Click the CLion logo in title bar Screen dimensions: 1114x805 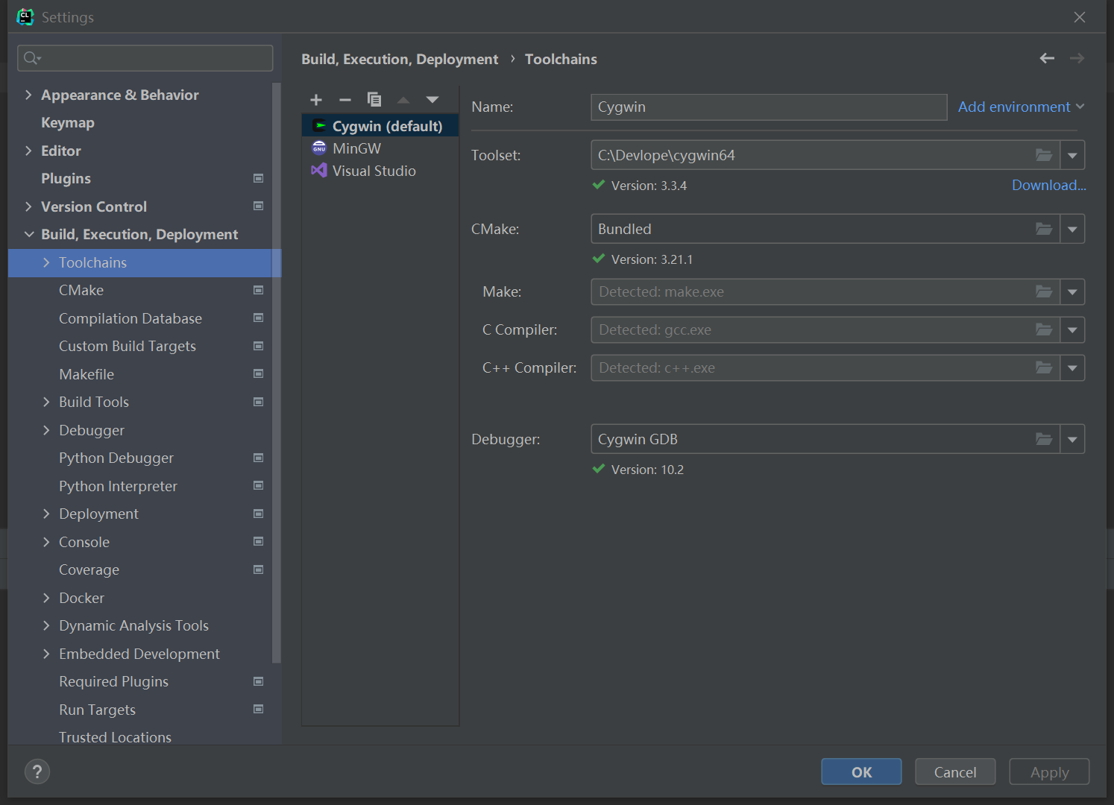coord(25,16)
